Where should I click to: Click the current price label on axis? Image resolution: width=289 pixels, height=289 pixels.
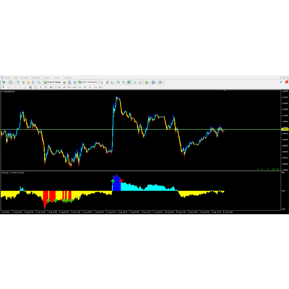(x=285, y=129)
